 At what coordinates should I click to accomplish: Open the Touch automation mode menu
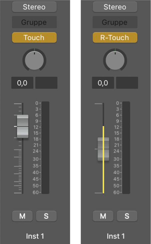point(34,38)
